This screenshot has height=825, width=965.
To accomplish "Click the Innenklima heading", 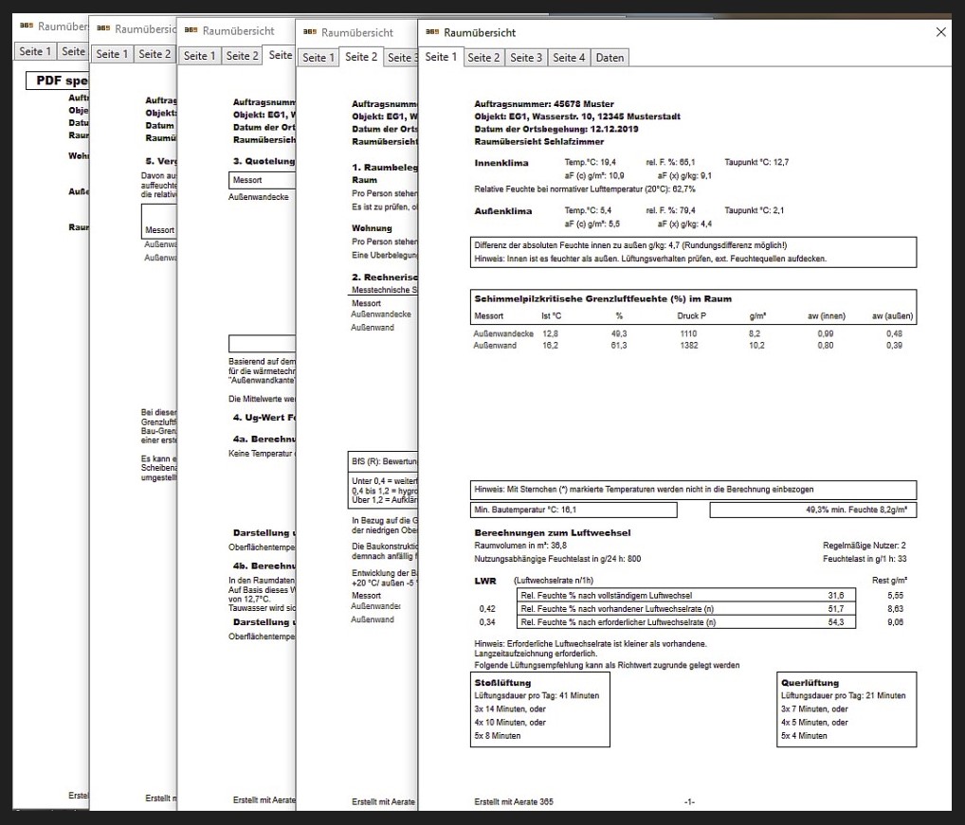I will coord(501,163).
